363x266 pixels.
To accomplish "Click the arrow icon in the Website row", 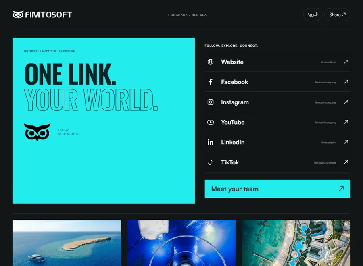I will (346, 62).
